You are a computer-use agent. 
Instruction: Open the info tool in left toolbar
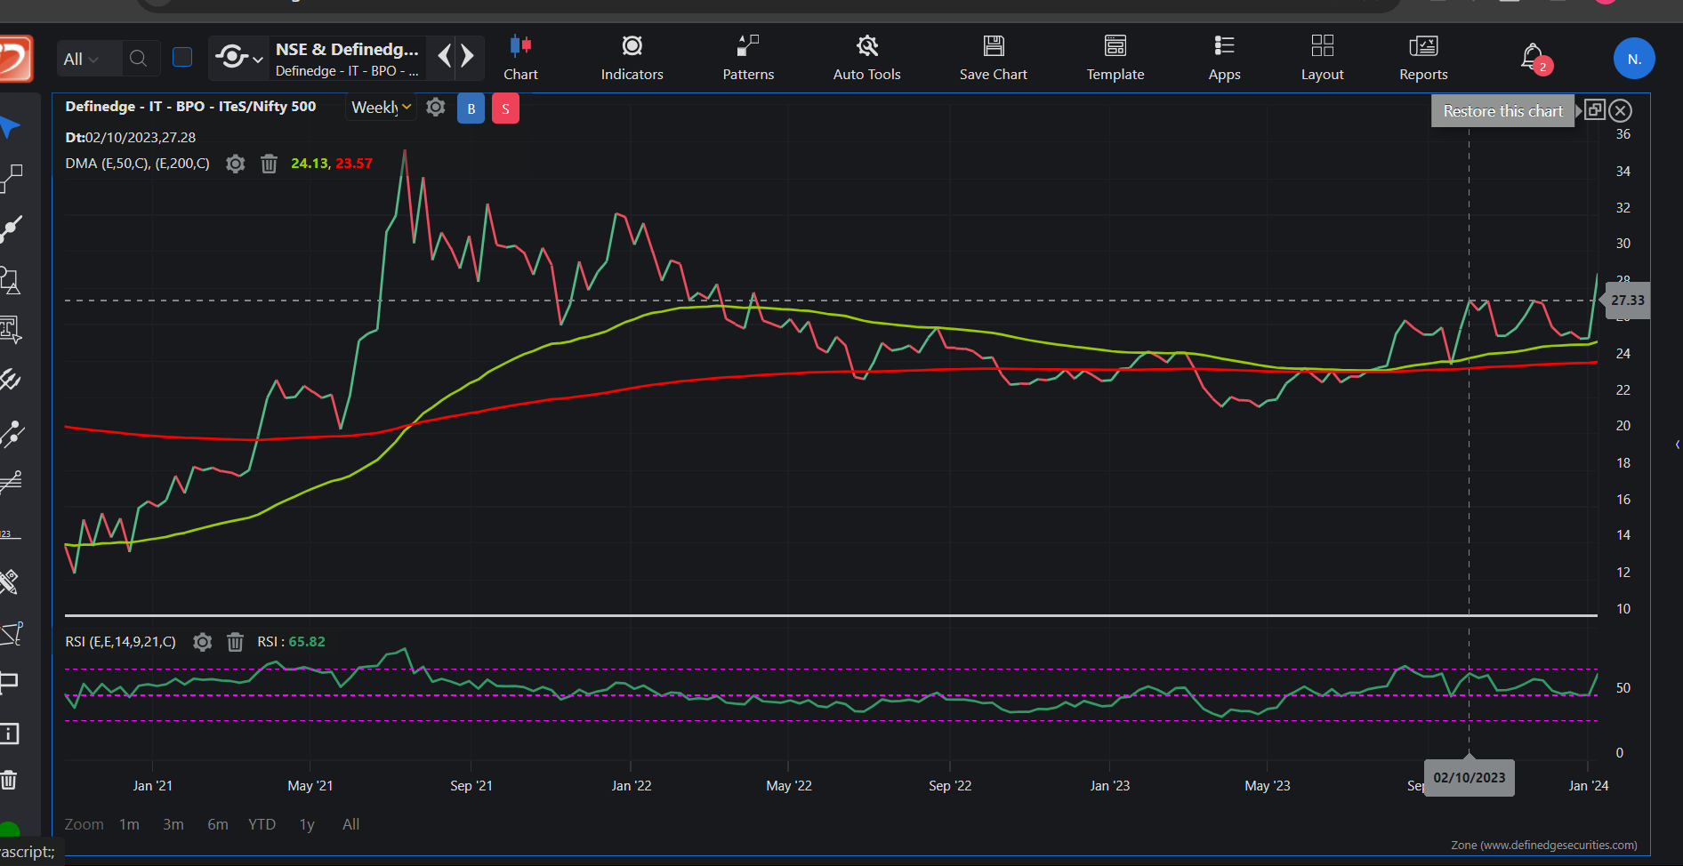9,734
